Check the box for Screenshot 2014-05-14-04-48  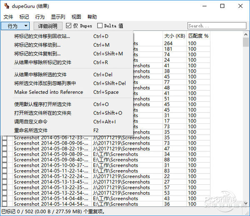pos(5,198)
